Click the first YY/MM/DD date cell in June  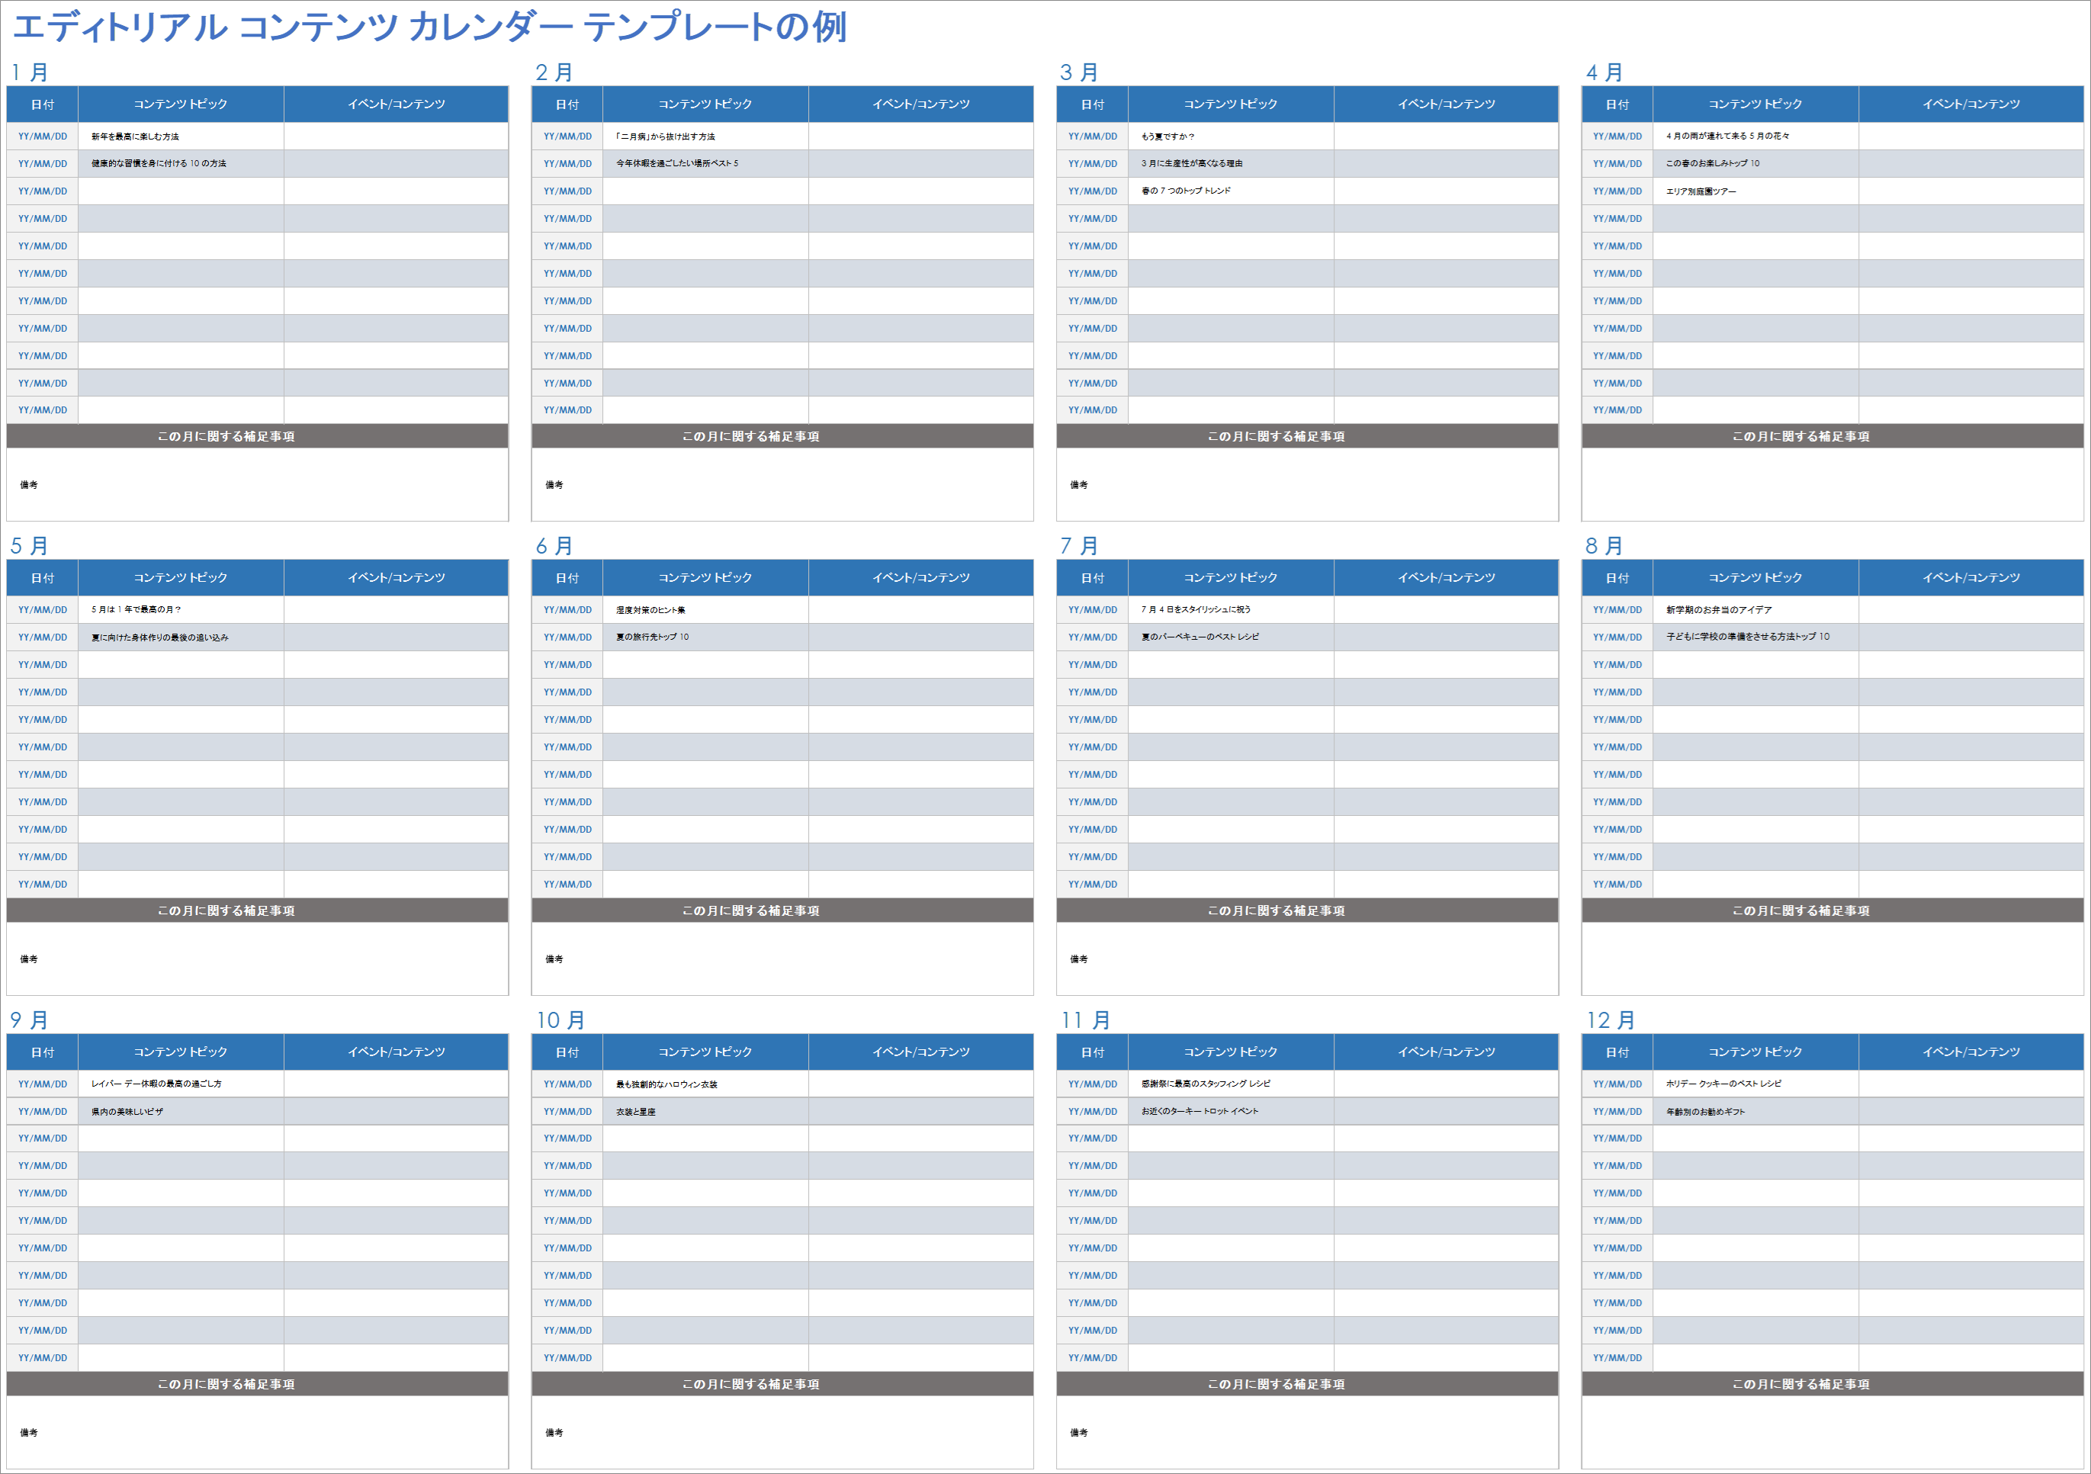tap(567, 609)
